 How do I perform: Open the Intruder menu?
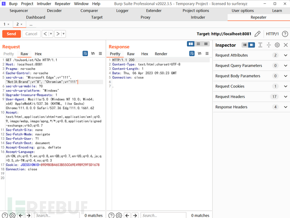tap(44, 4)
